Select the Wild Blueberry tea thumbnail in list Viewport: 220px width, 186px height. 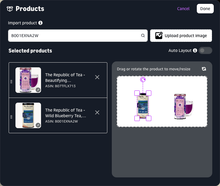(x=28, y=115)
